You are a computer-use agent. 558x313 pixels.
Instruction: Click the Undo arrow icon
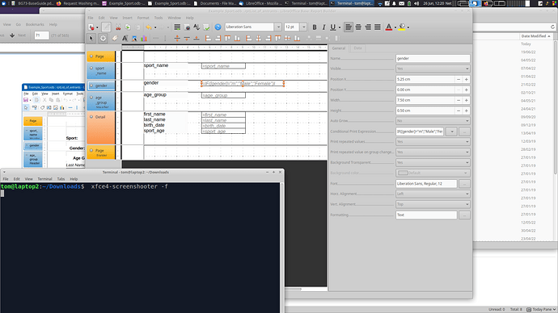click(149, 27)
